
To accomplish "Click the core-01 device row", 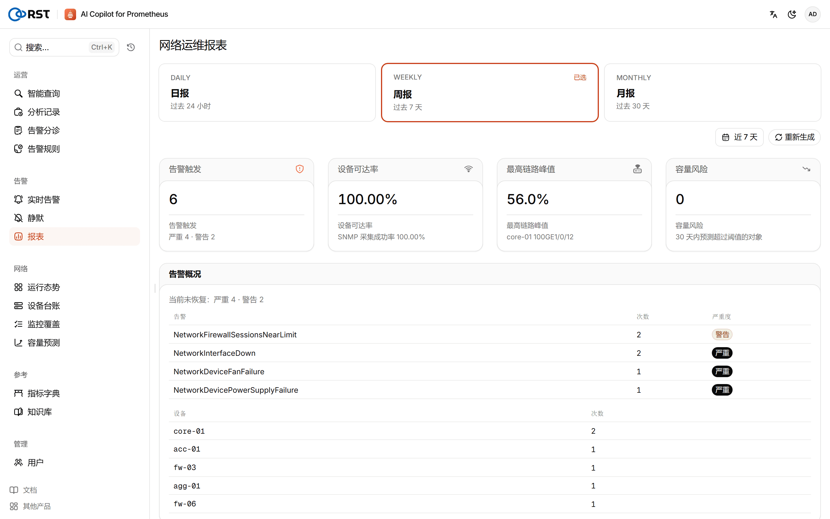I will [x=490, y=431].
